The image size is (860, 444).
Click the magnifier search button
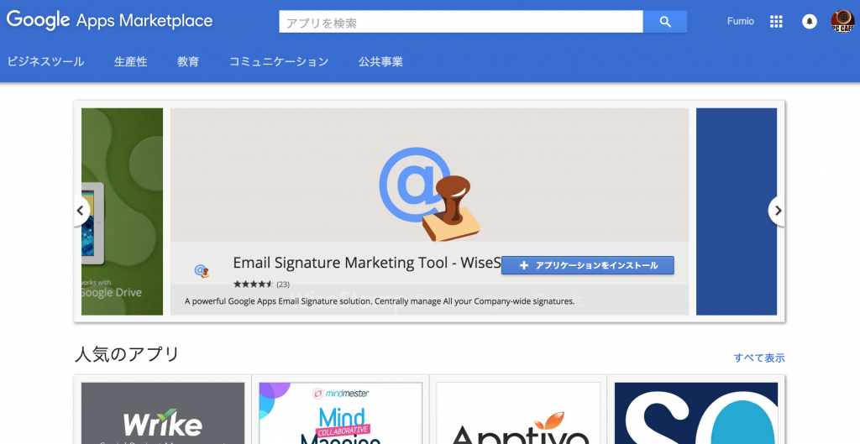click(x=665, y=22)
